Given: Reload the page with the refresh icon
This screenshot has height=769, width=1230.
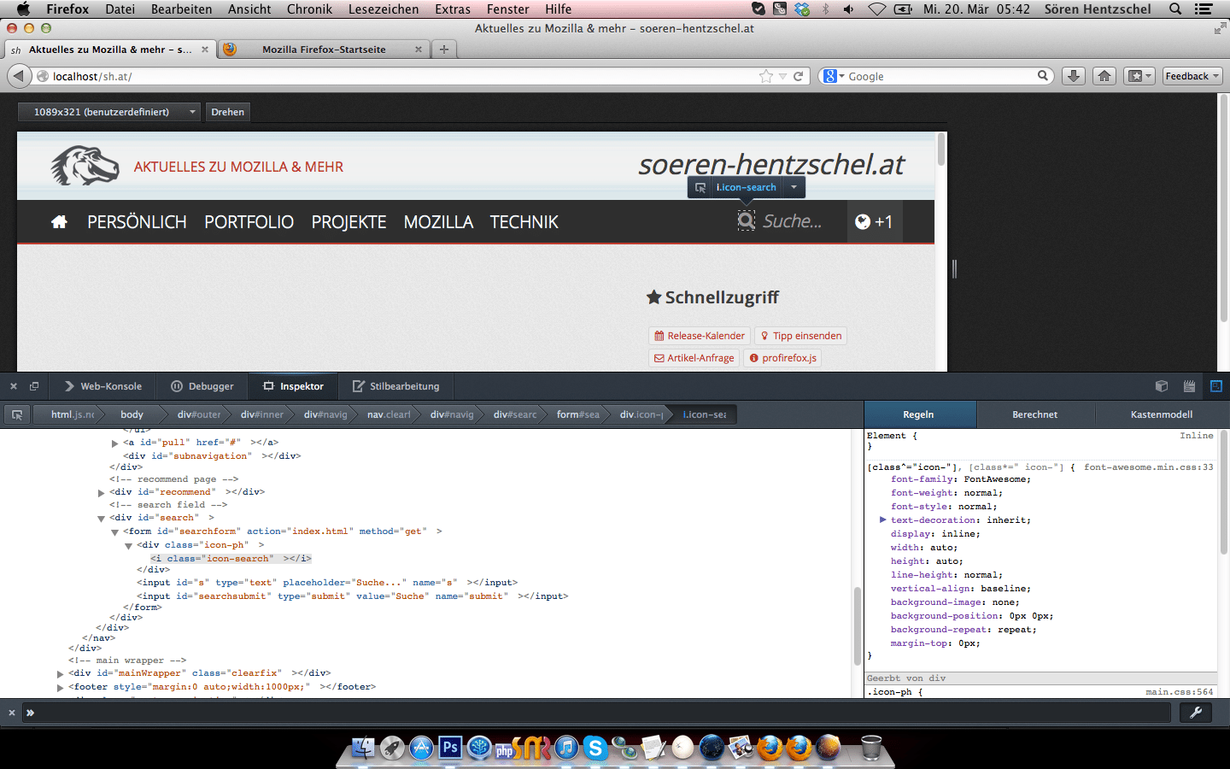Looking at the screenshot, I should pos(799,76).
